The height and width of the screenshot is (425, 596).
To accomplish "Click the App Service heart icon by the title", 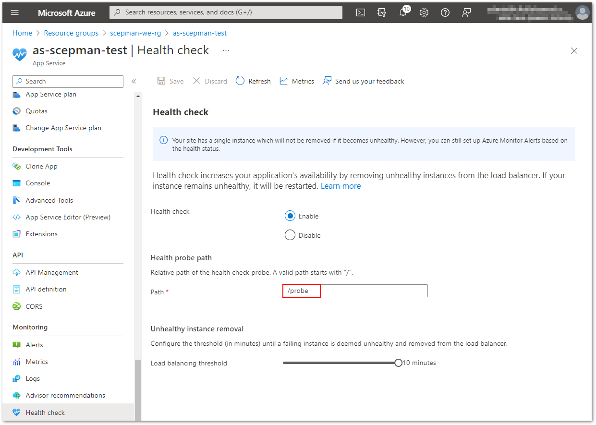I will click(20, 54).
